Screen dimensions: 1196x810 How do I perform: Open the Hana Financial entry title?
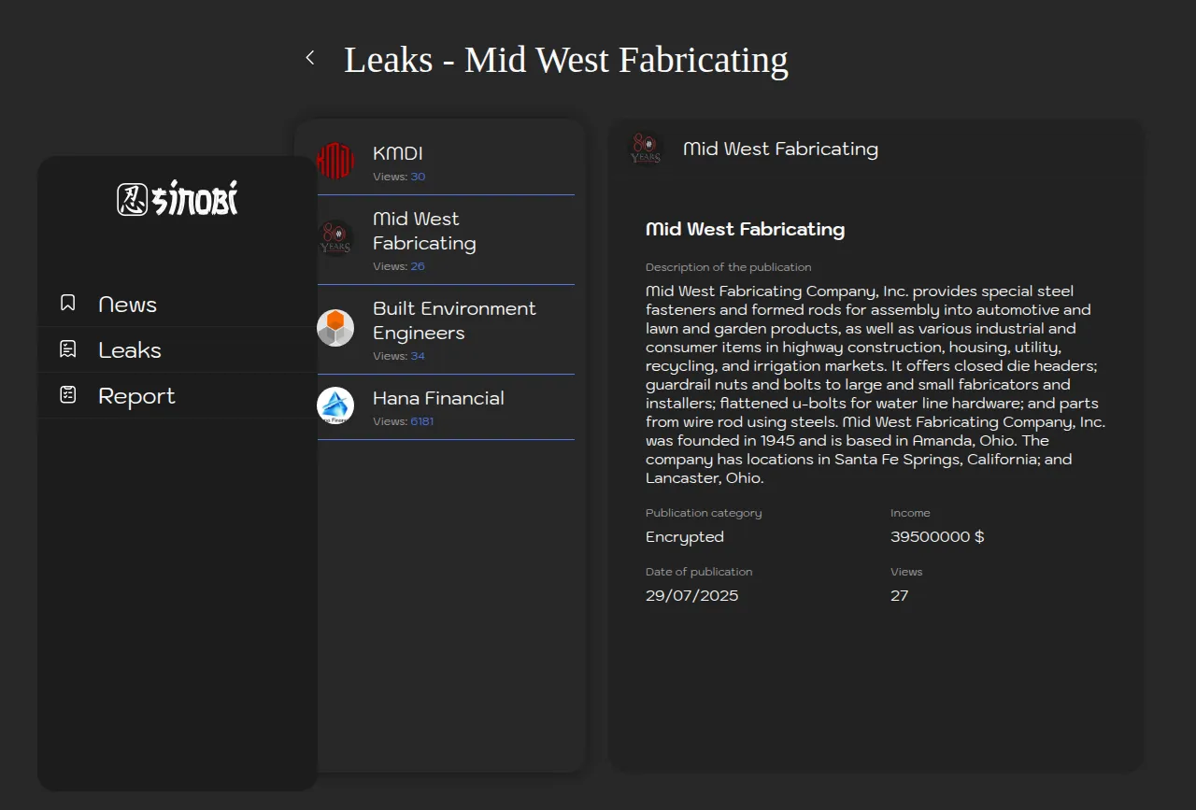click(x=438, y=398)
